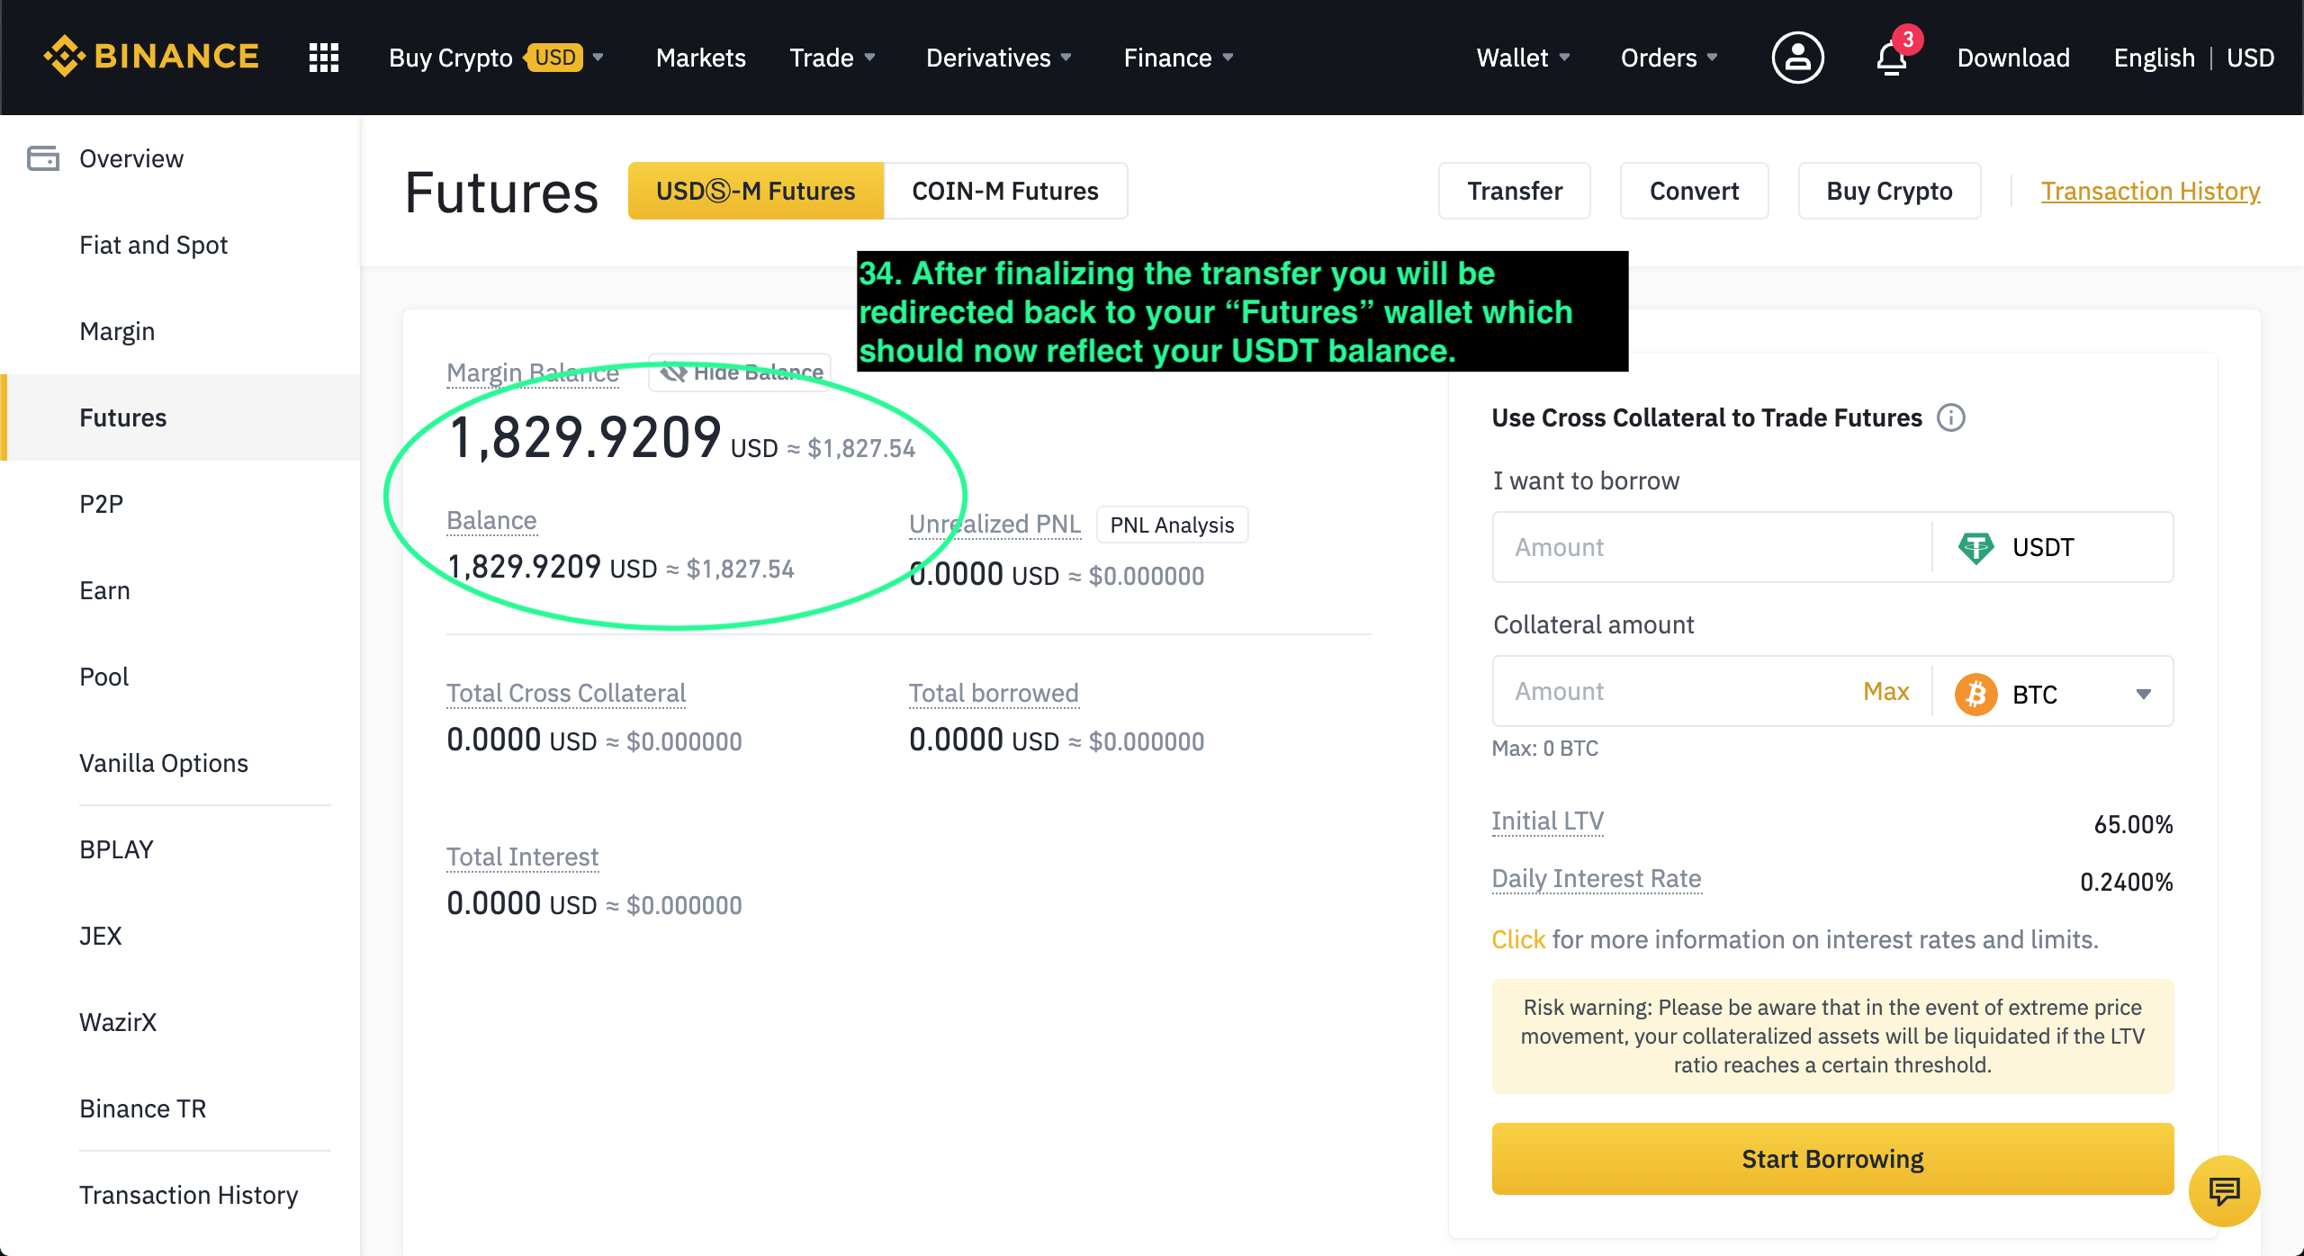
Task: Click the Margin Balance label
Action: [x=533, y=372]
